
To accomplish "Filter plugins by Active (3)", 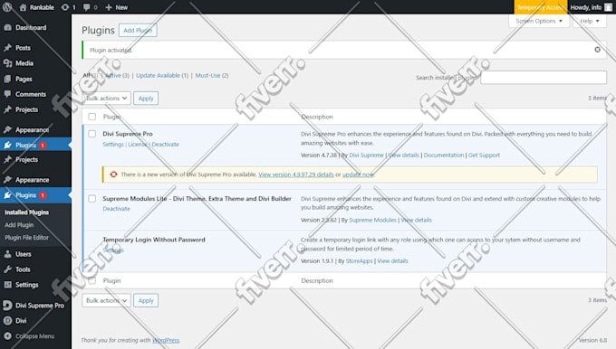I will click(x=117, y=75).
